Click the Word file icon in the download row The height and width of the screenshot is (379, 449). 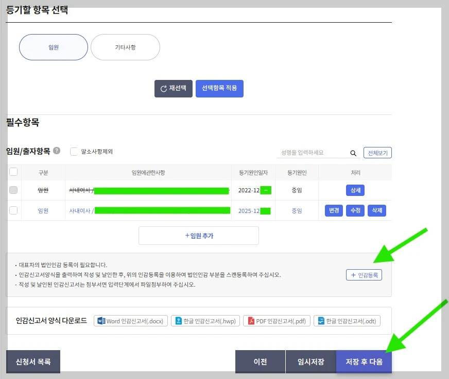(x=101, y=321)
